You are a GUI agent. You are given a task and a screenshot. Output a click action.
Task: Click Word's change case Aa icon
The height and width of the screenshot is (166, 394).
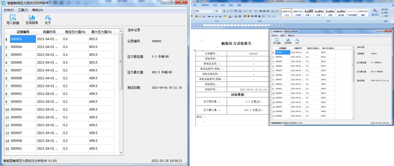(220, 17)
